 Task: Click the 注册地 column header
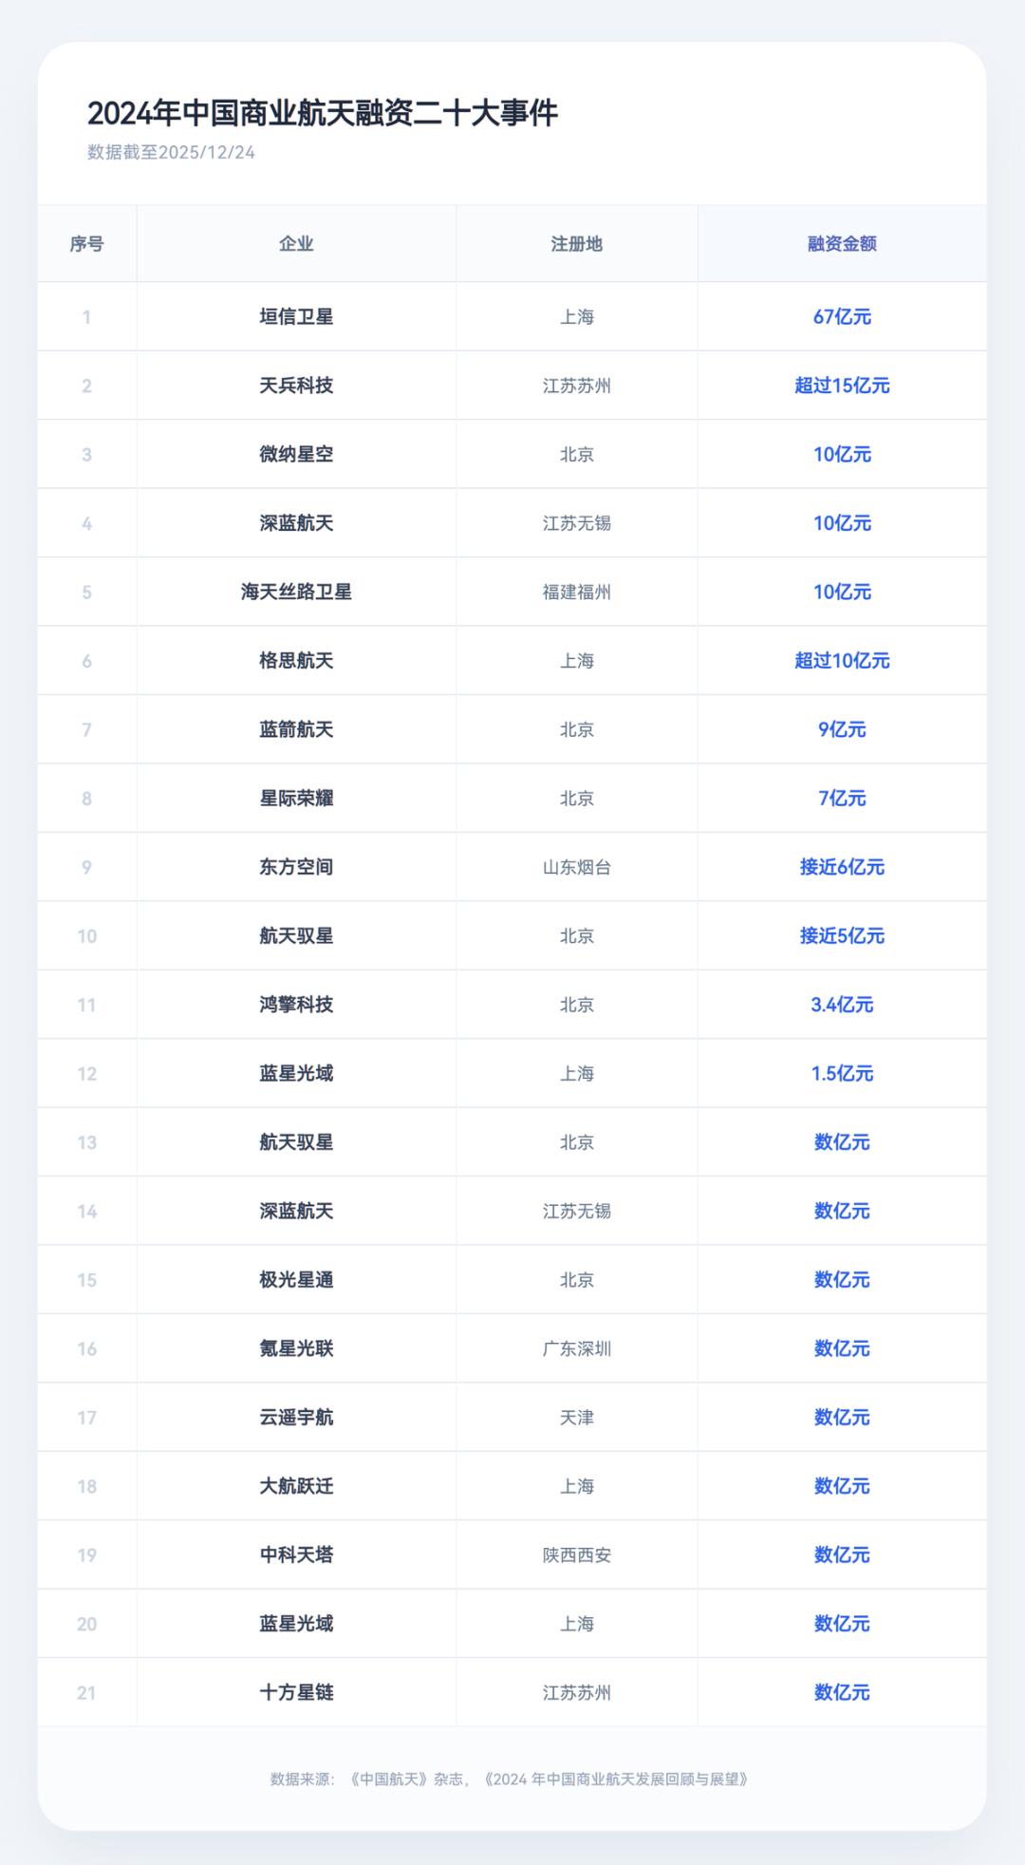(576, 244)
